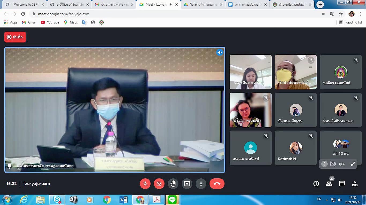Click the address bar with meet.google.com URL
Screen dimensions: 366x205
click(x=161, y=14)
